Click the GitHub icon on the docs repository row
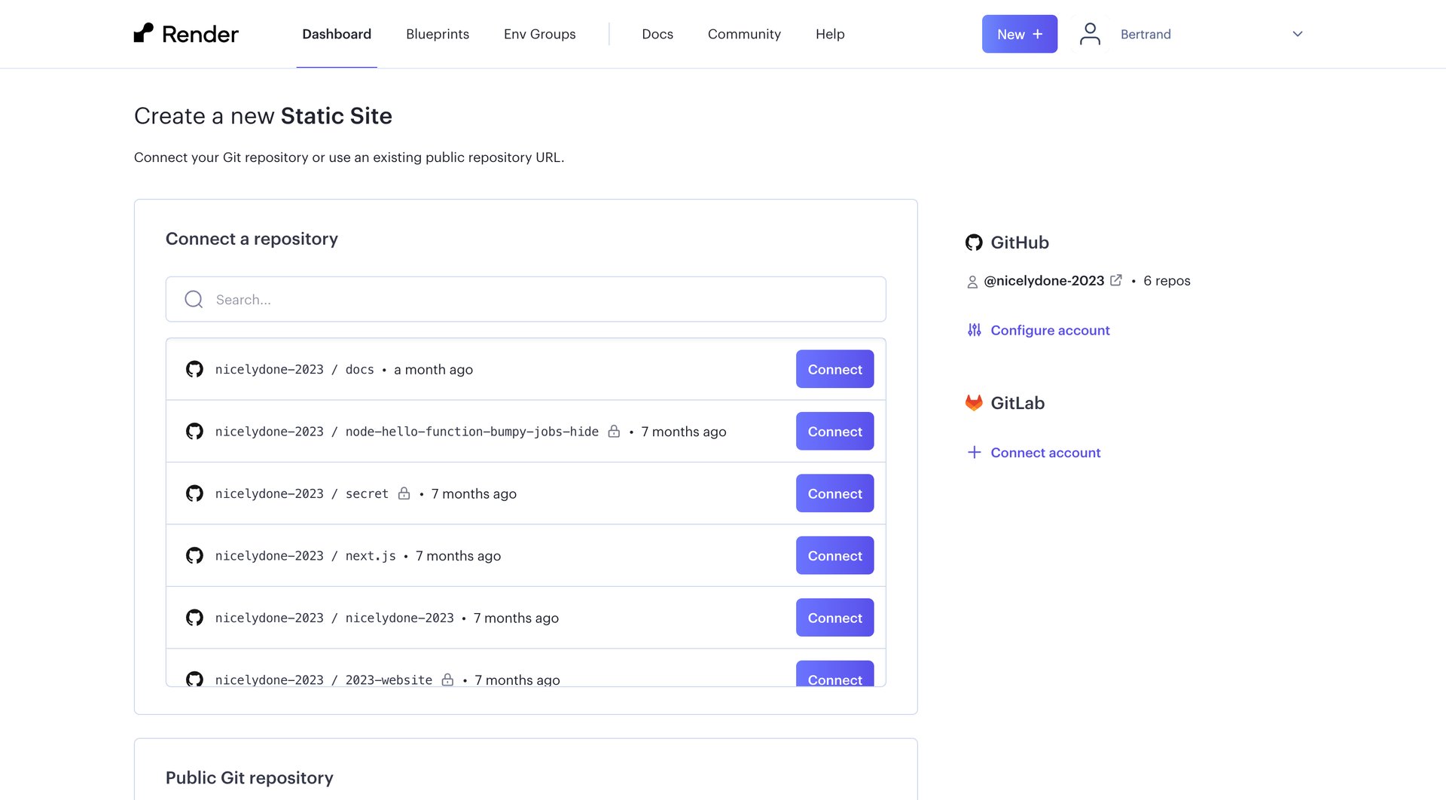 pyautogui.click(x=194, y=369)
